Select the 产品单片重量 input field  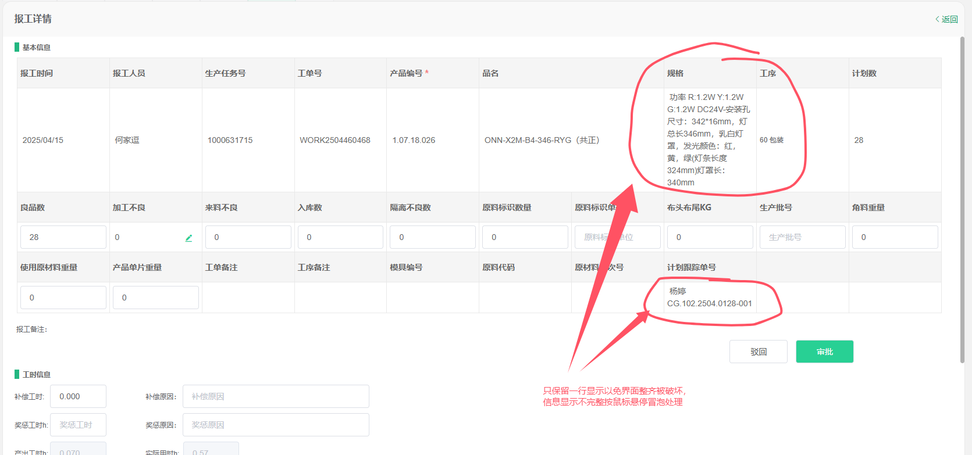click(x=156, y=298)
